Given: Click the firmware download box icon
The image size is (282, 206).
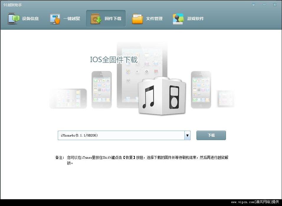Looking at the screenshot, I should 96,19.
